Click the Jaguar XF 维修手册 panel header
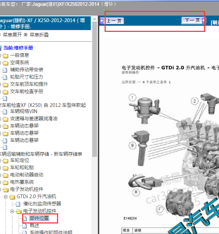 pyautogui.click(x=45, y=23)
